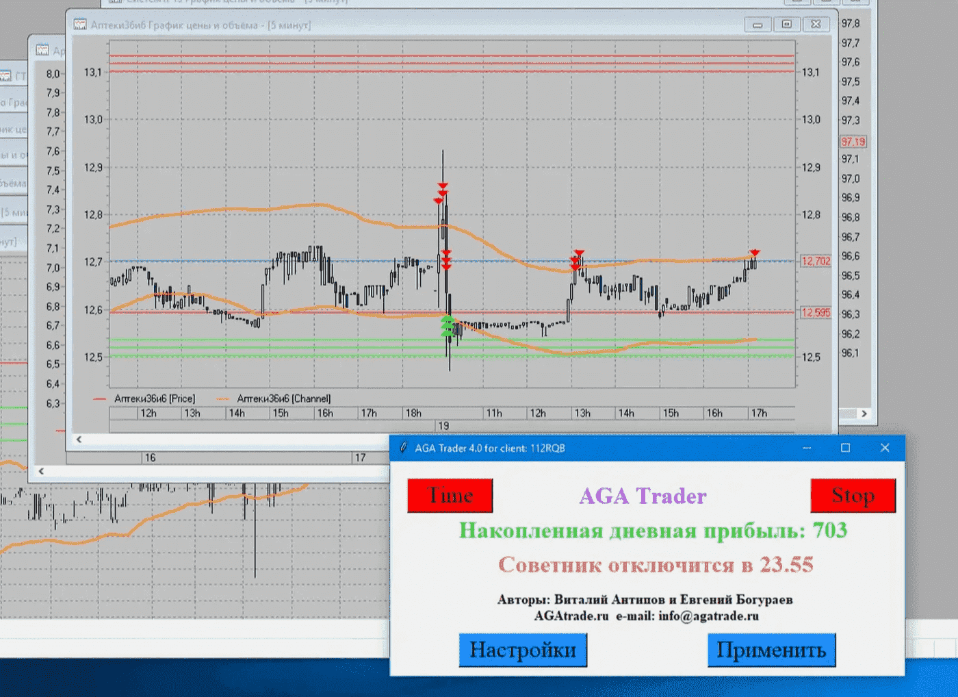Click the 12,702 current price label

816,261
